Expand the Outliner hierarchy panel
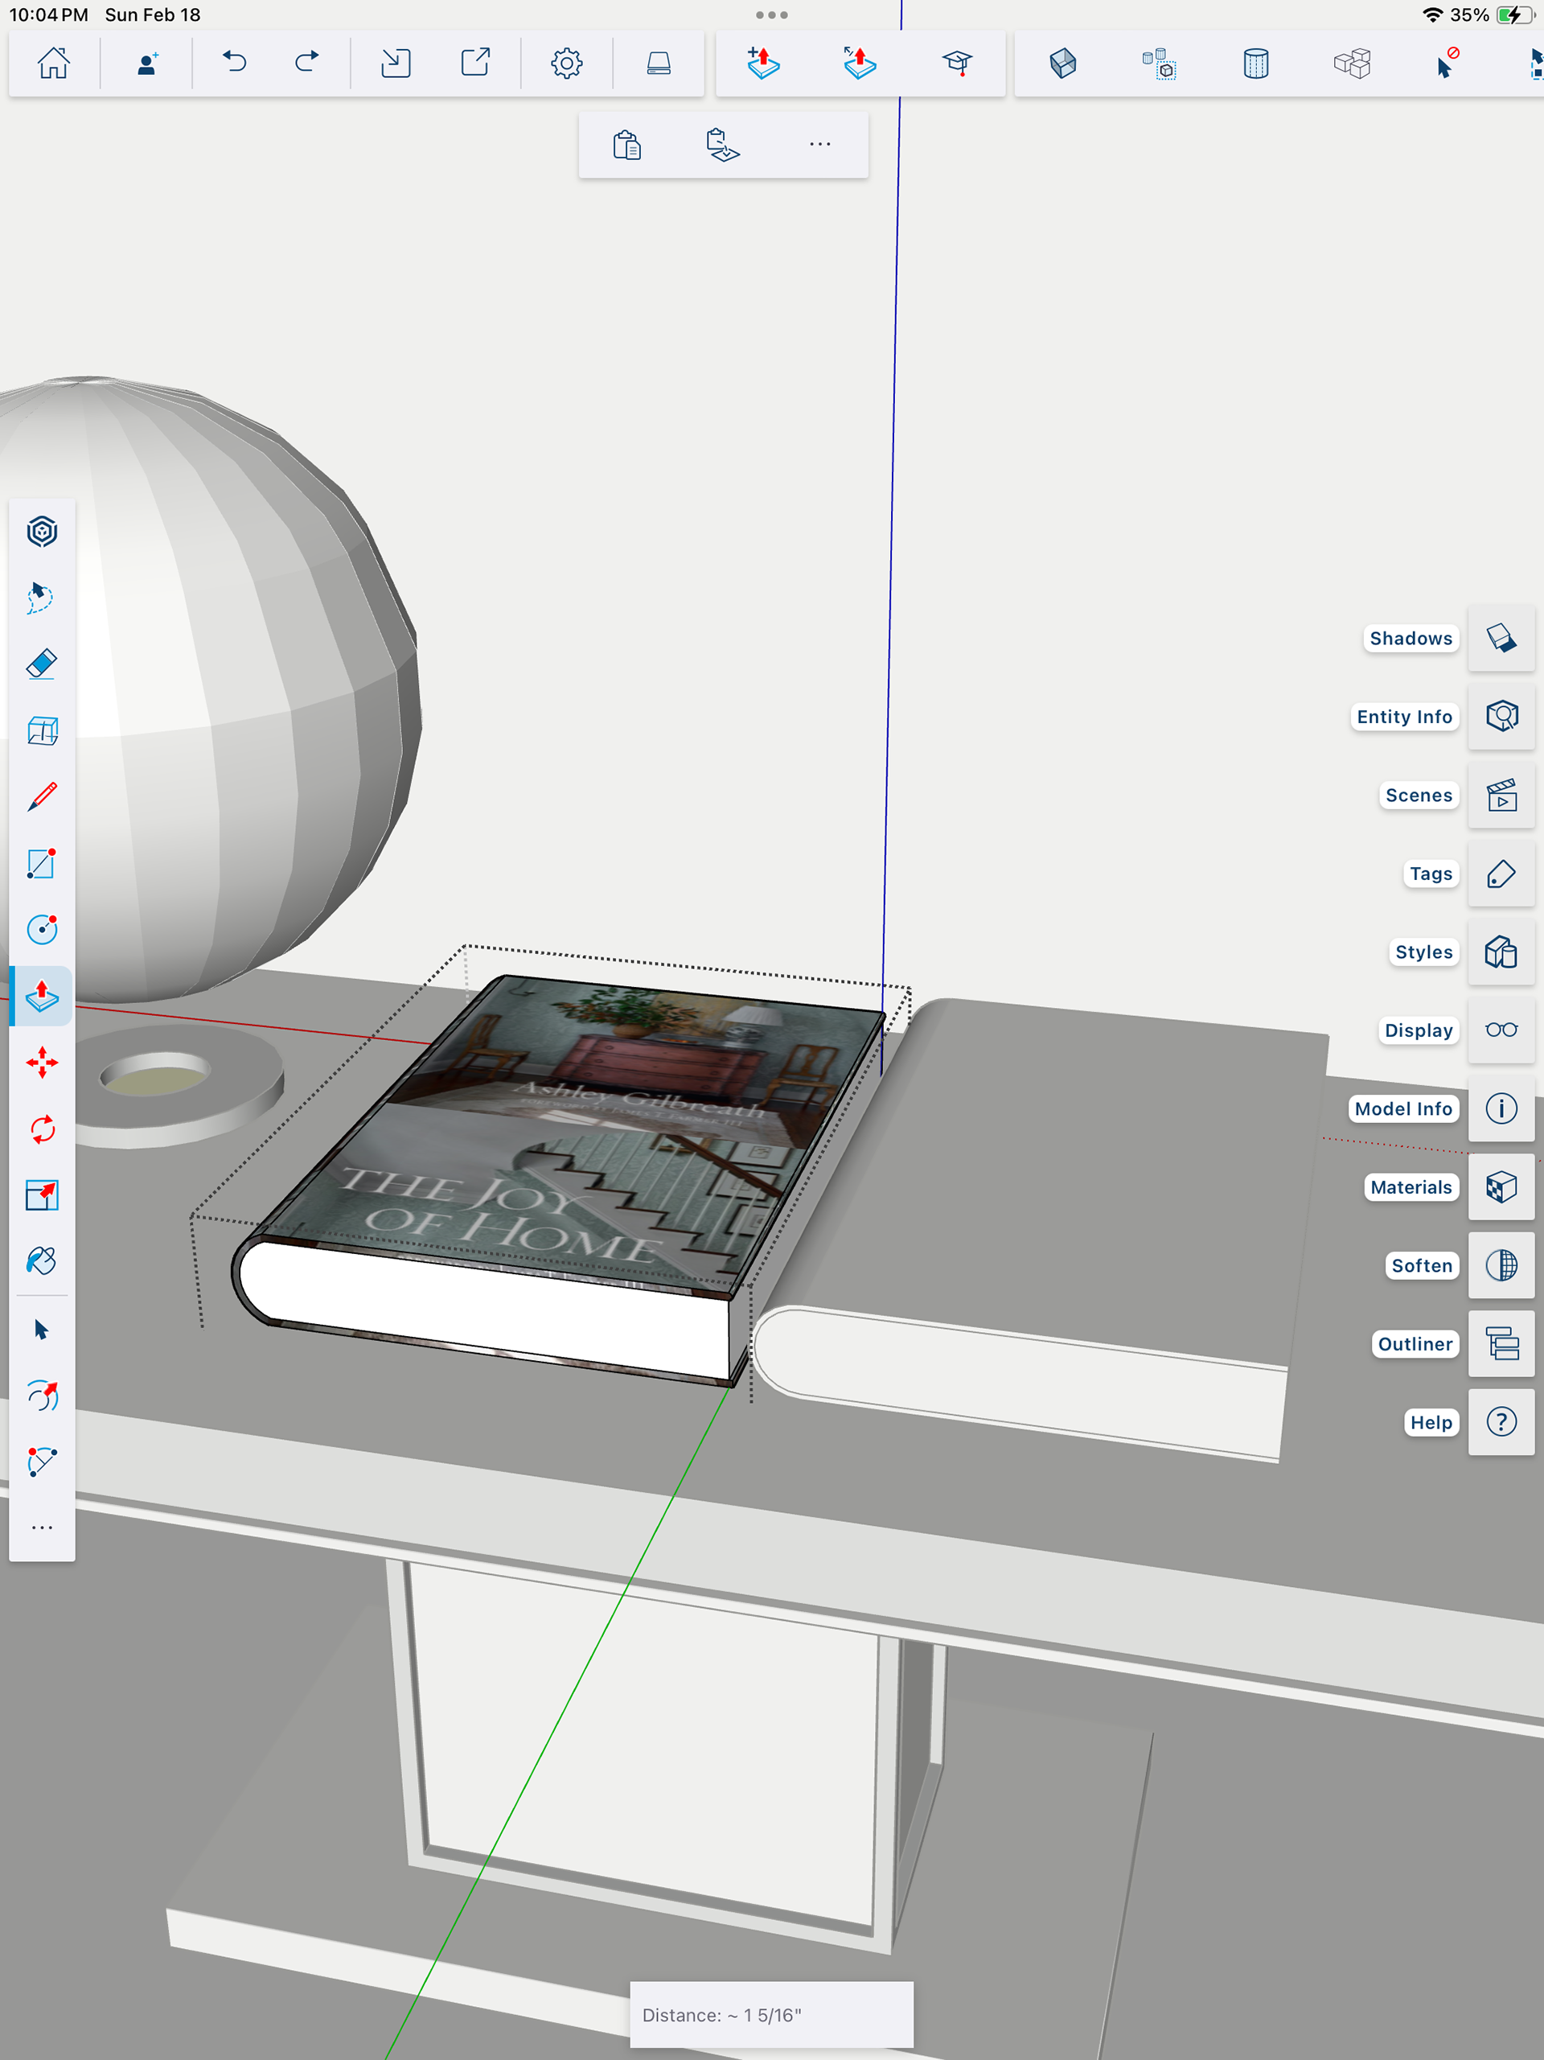Viewport: 1544px width, 2060px height. coord(1501,1344)
